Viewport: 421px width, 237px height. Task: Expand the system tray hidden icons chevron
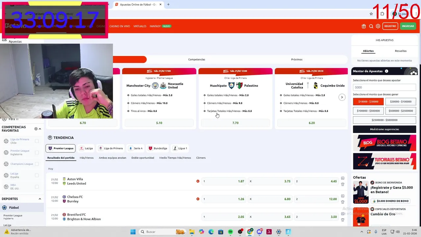coord(361,232)
